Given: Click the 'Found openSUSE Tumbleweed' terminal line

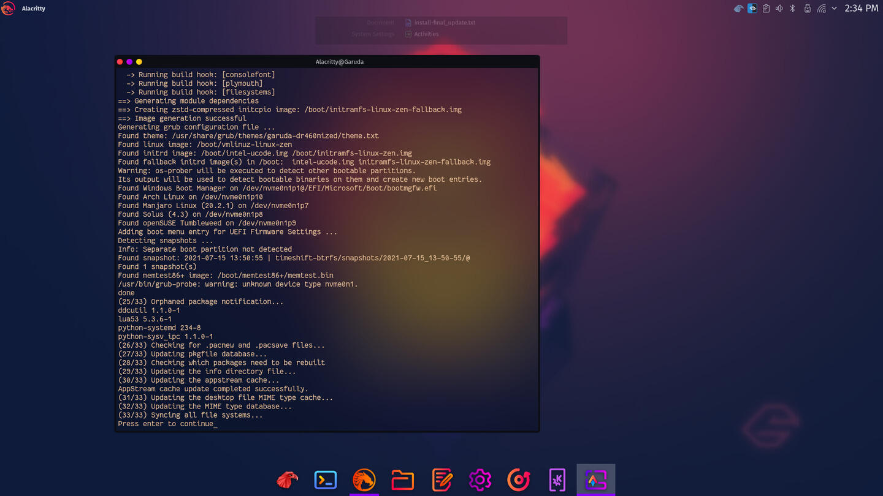Looking at the screenshot, I should 207,223.
